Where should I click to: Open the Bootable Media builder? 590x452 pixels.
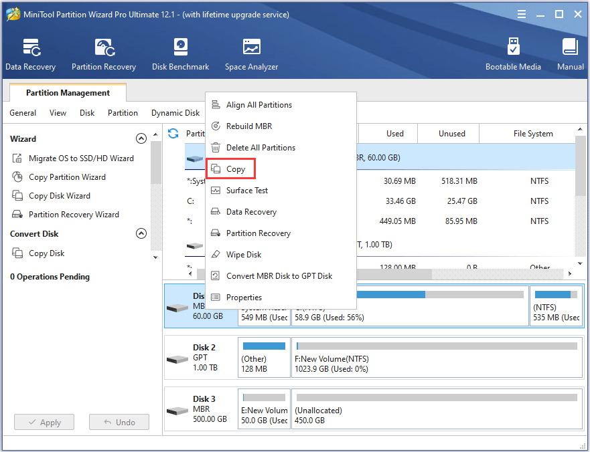513,54
